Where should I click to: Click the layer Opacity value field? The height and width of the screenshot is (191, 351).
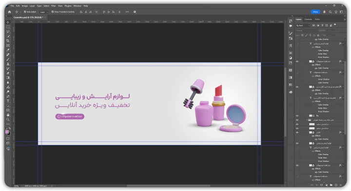[330, 30]
